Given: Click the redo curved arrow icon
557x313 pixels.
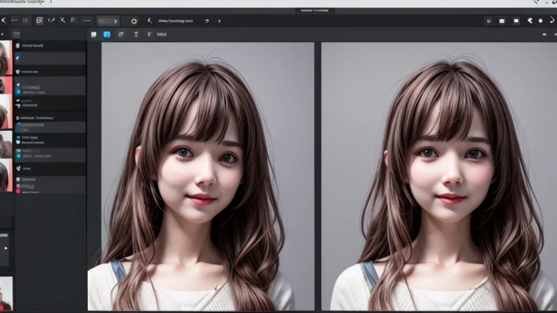Looking at the screenshot, I should 207,21.
